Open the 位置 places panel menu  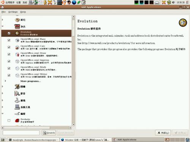[18, 2]
